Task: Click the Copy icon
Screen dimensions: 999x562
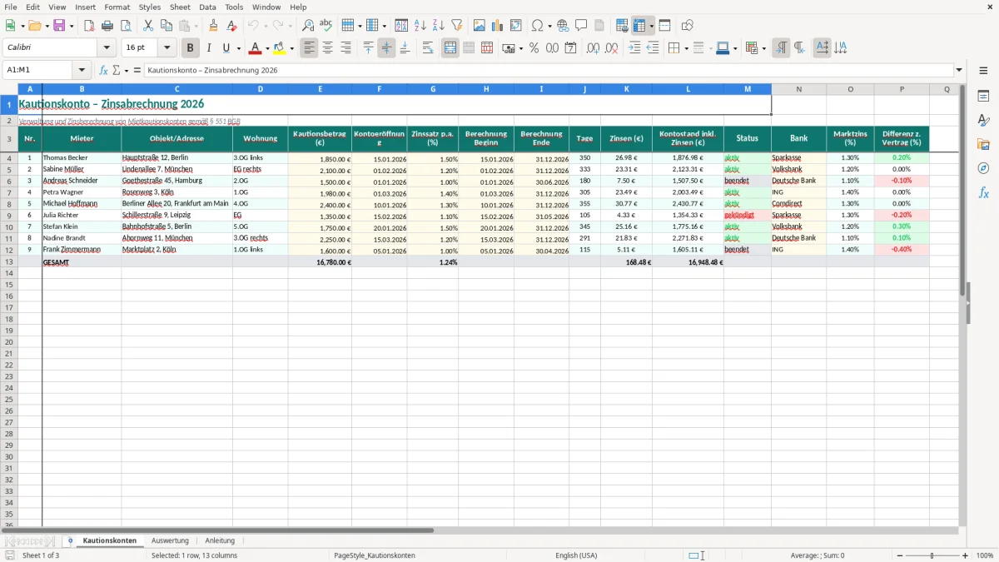Action: click(167, 26)
